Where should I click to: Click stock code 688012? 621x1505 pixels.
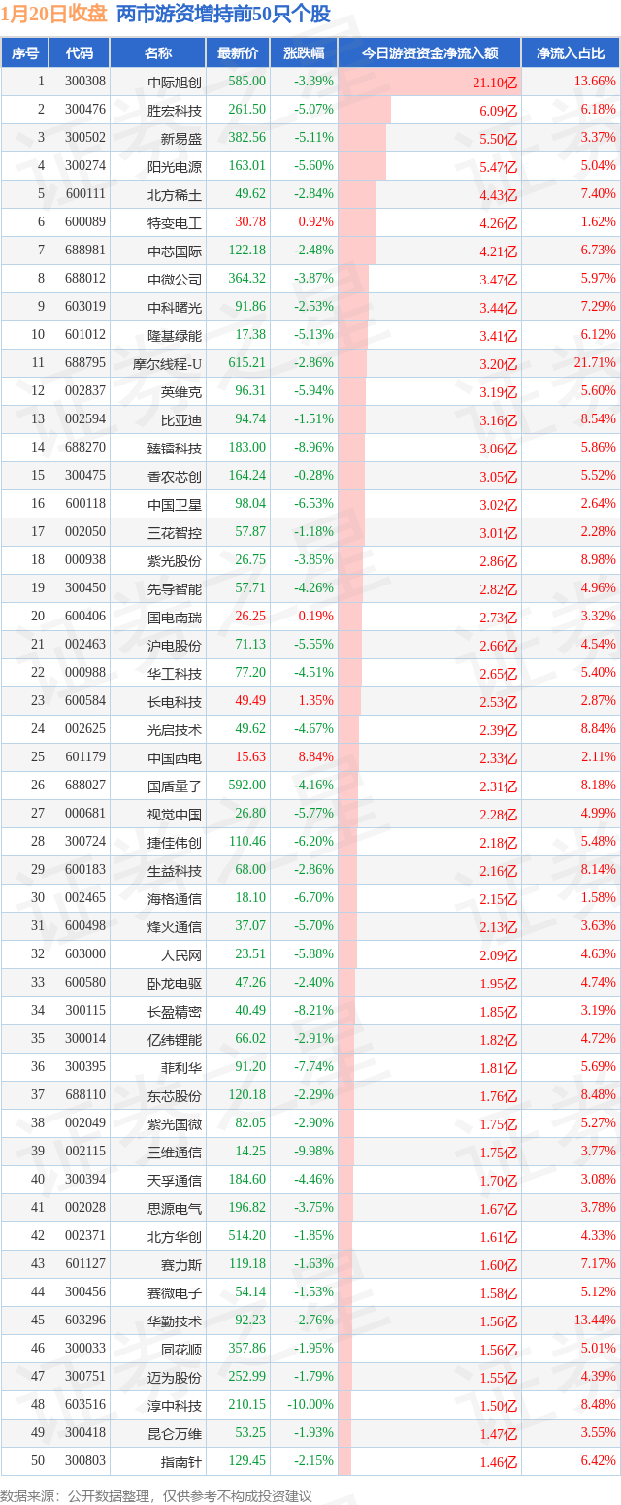pyautogui.click(x=85, y=279)
